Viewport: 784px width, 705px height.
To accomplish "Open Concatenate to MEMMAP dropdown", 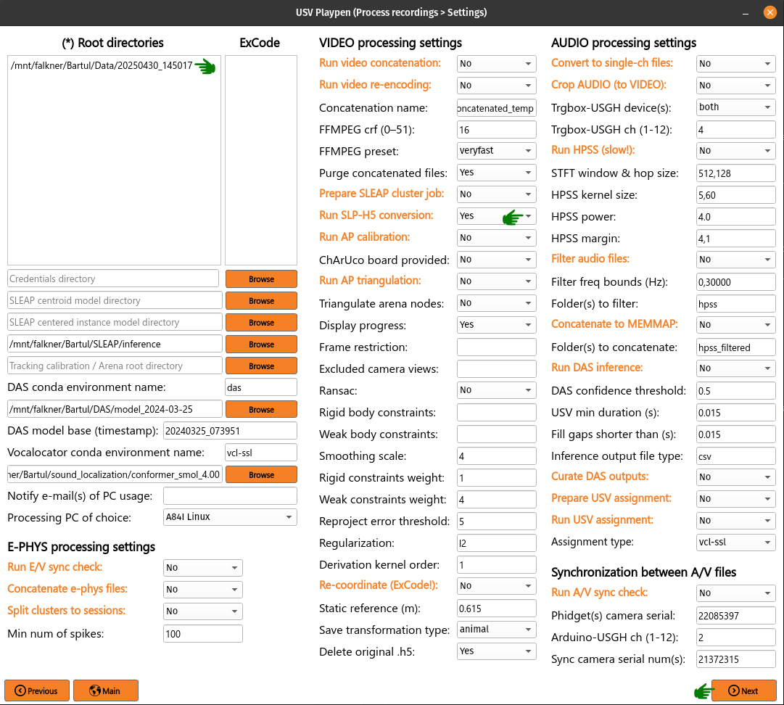I will click(x=735, y=324).
